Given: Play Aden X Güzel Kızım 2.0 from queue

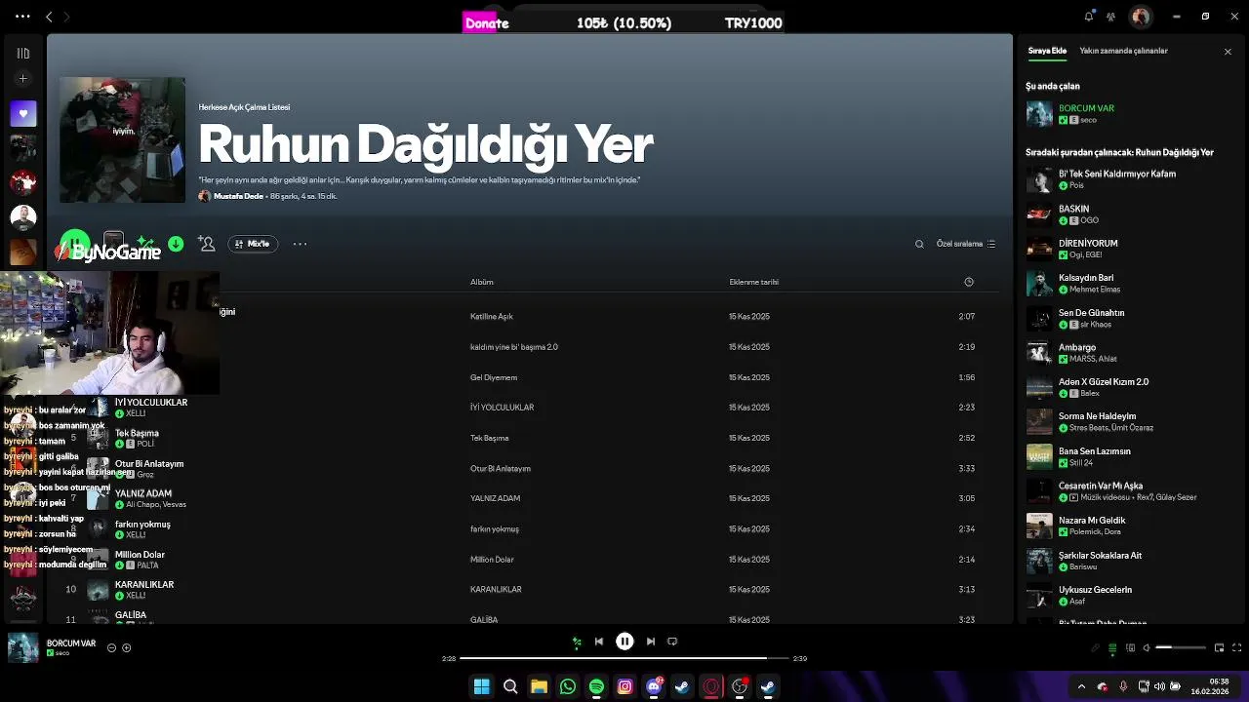Looking at the screenshot, I should pos(1130,387).
